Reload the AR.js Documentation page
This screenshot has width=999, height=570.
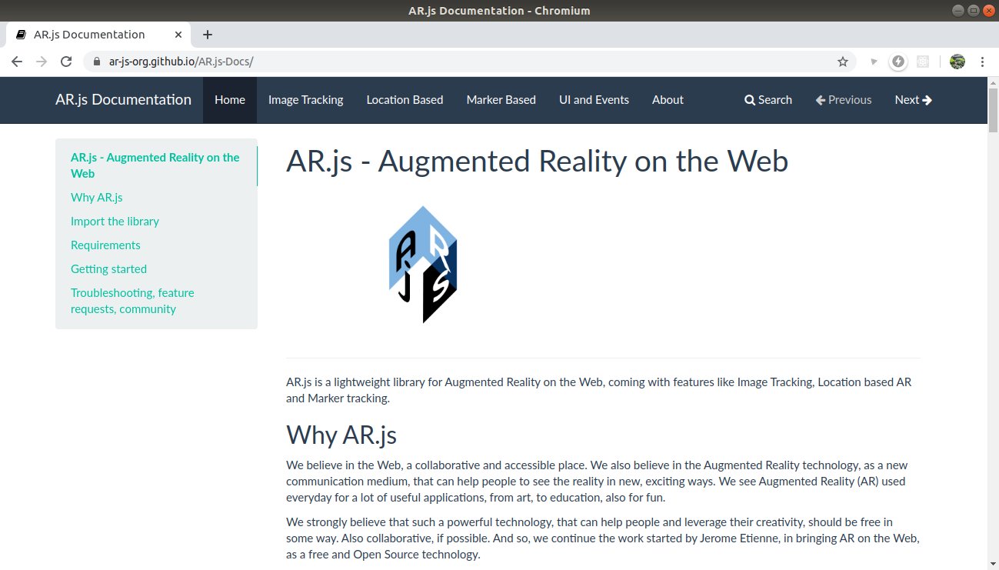[66, 62]
